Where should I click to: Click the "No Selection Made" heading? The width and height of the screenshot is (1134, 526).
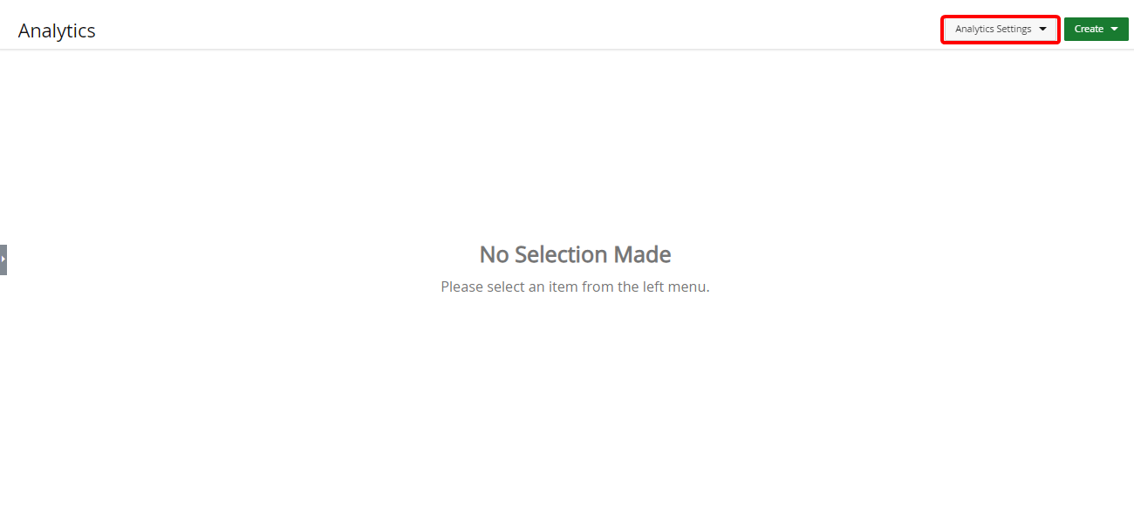[x=575, y=254]
